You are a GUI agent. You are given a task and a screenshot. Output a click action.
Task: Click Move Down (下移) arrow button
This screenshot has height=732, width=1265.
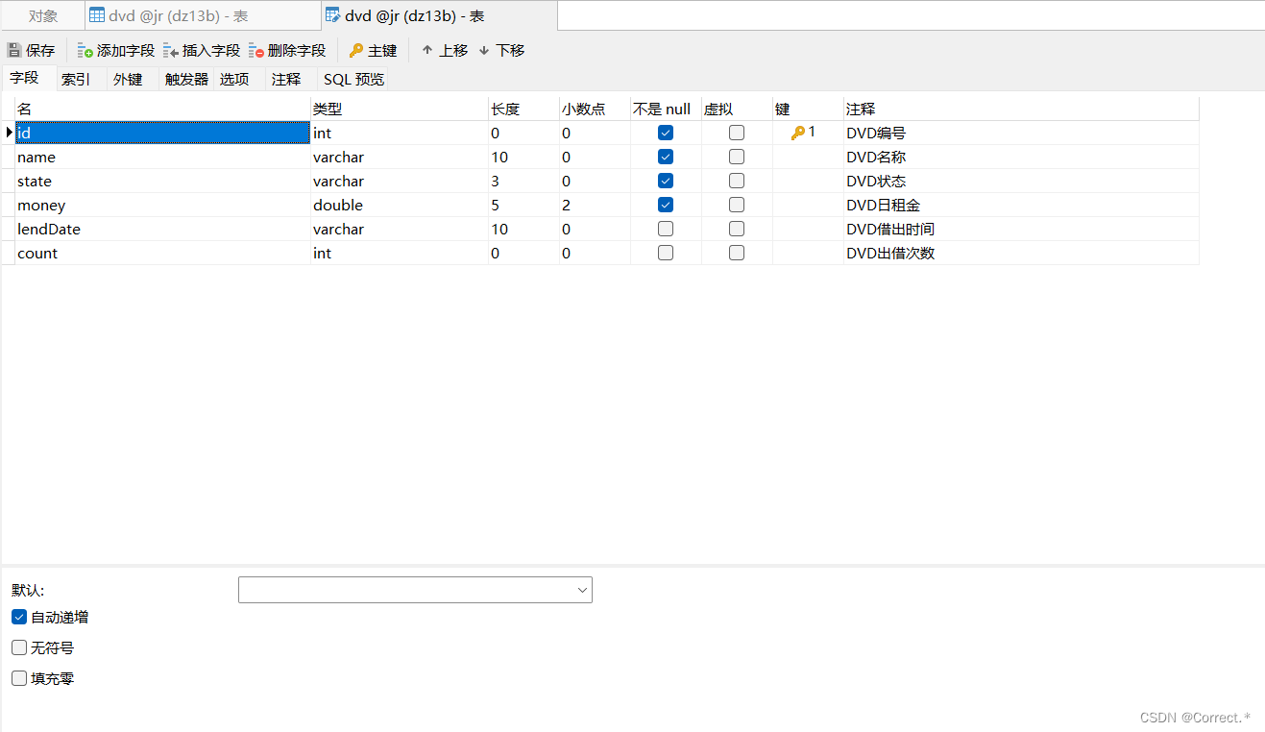[501, 50]
